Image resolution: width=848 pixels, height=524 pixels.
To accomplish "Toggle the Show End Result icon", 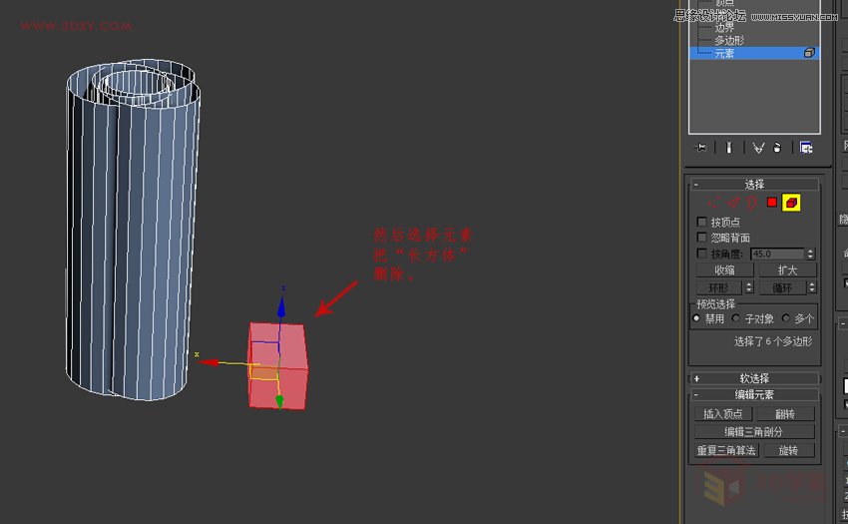I will click(729, 148).
